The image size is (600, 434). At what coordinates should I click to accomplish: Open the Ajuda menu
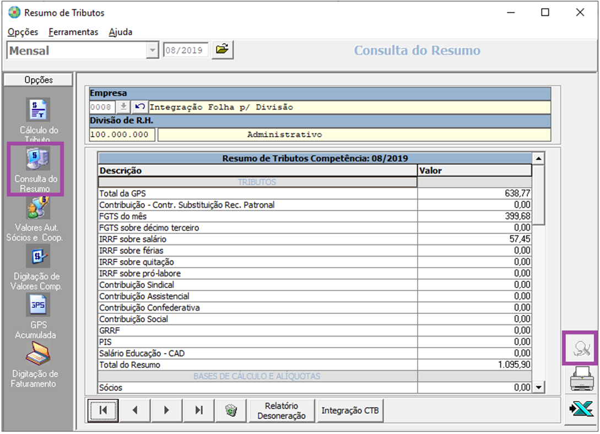121,32
